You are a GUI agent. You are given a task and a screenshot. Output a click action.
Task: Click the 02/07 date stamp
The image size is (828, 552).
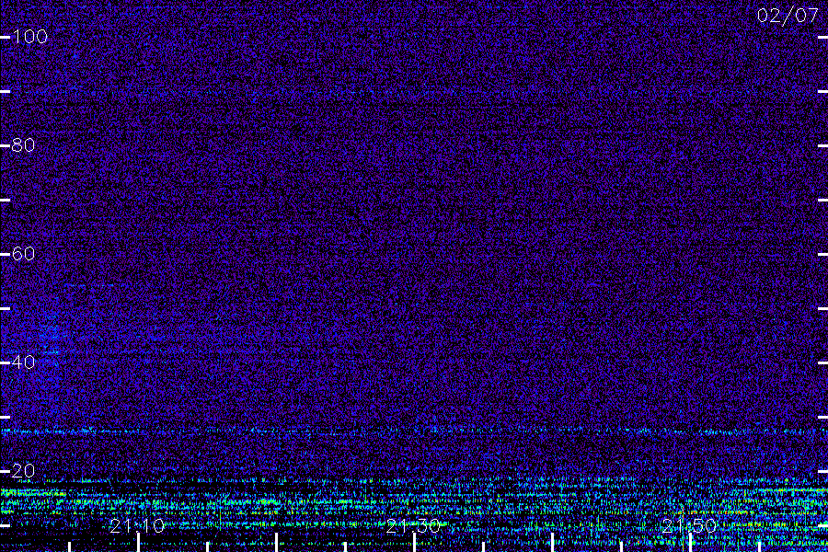[788, 16]
